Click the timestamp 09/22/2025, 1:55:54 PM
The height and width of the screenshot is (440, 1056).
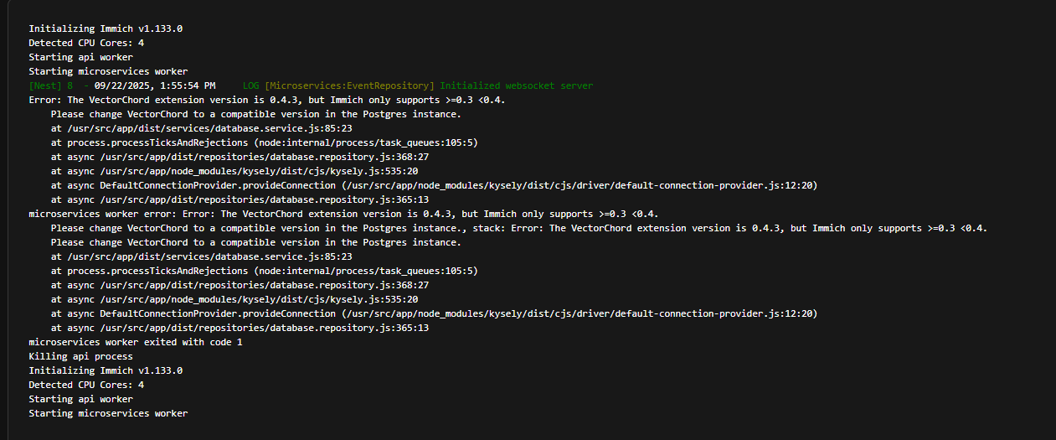(x=155, y=85)
